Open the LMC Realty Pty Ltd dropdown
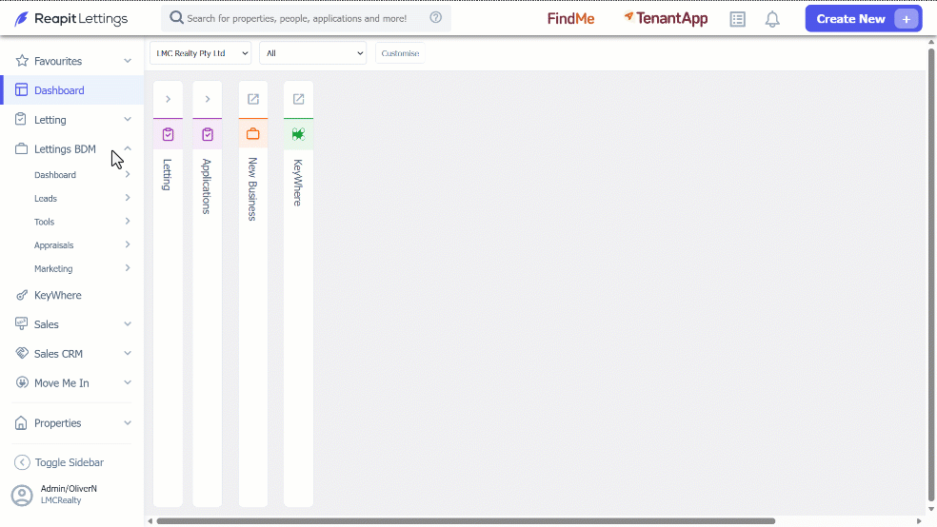 click(201, 53)
